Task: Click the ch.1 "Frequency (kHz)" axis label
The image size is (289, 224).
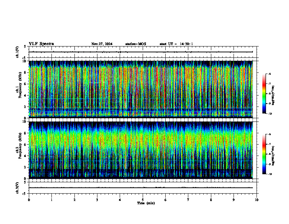Action: point(20,85)
